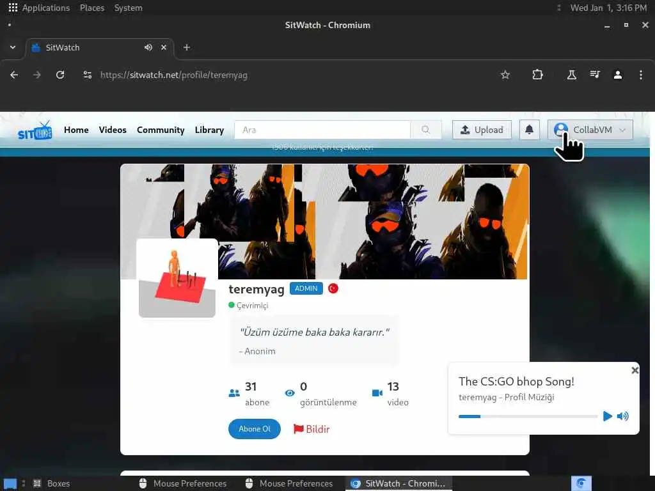This screenshot has height=491, width=655.
Task: Close the SitWatch browser tab
Action: [x=164, y=47]
